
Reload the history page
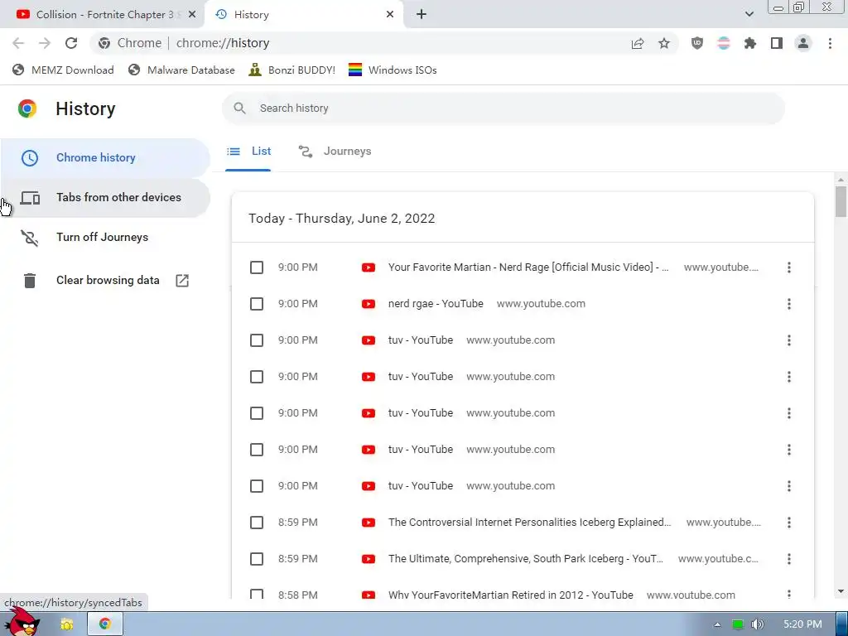tap(71, 43)
